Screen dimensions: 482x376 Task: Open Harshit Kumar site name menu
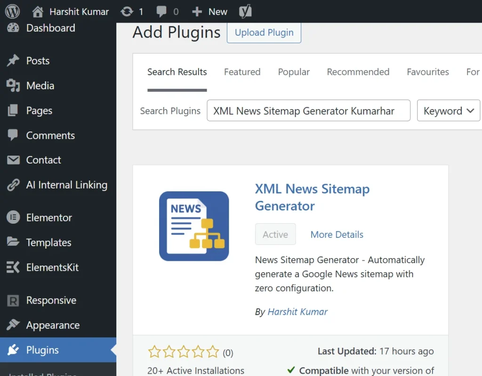tap(71, 11)
